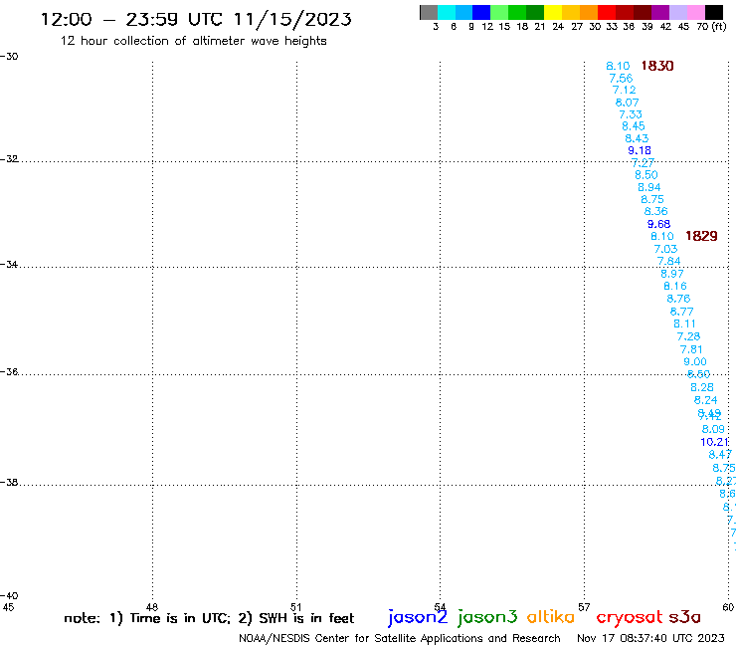This screenshot has width=736, height=647.
Task: Select the yellow legend color swatch
Action: (x=553, y=12)
